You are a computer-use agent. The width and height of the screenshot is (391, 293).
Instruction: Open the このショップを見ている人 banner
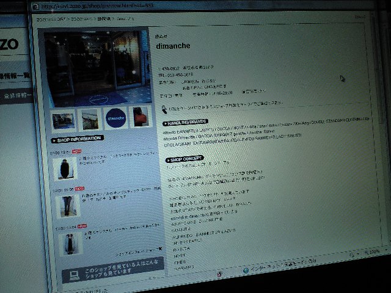click(x=113, y=270)
